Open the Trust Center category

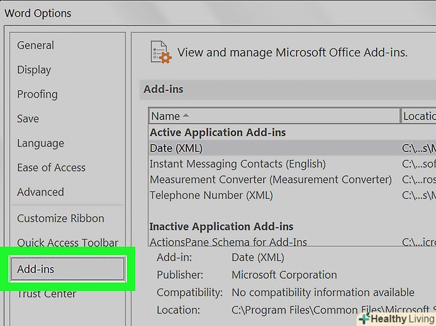(x=47, y=294)
